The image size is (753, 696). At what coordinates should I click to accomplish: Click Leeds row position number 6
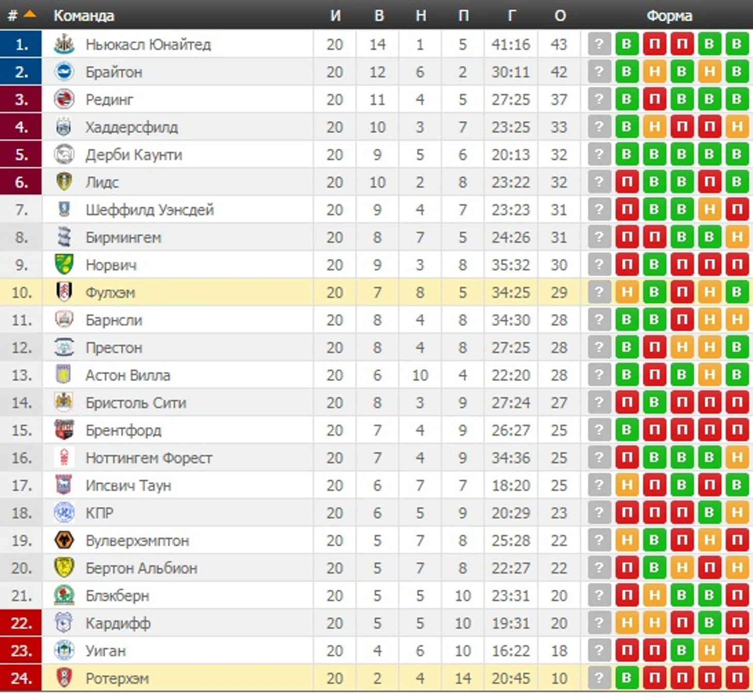click(21, 182)
